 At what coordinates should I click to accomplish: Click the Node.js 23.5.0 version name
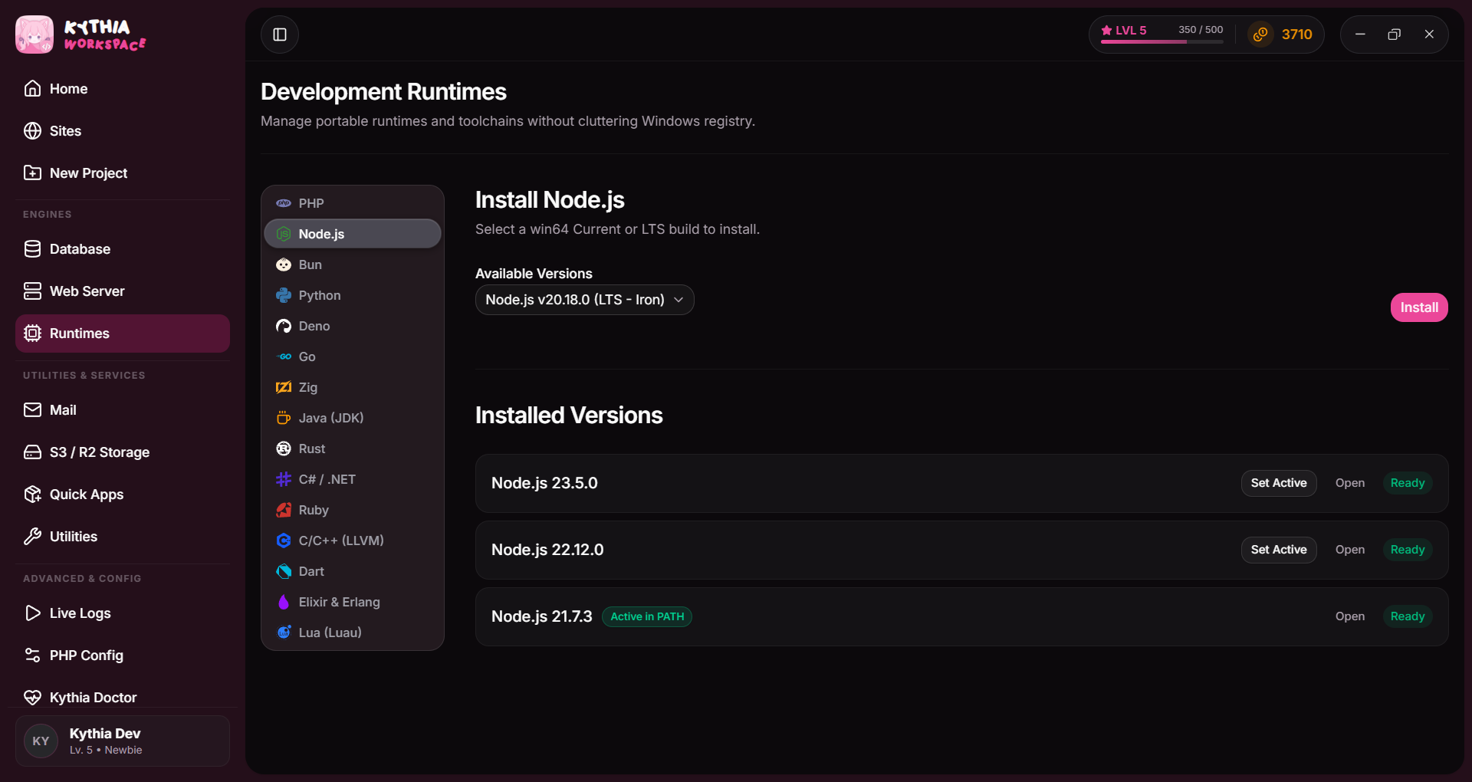point(544,483)
